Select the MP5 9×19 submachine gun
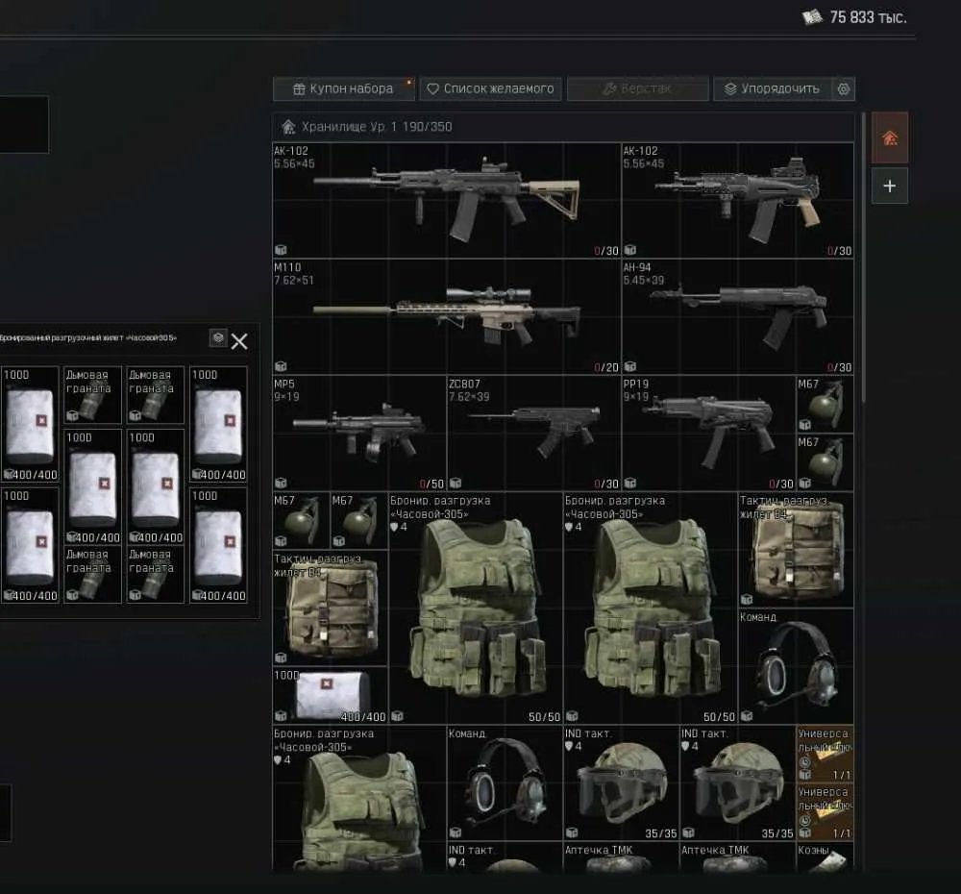961x894 pixels. (359, 434)
